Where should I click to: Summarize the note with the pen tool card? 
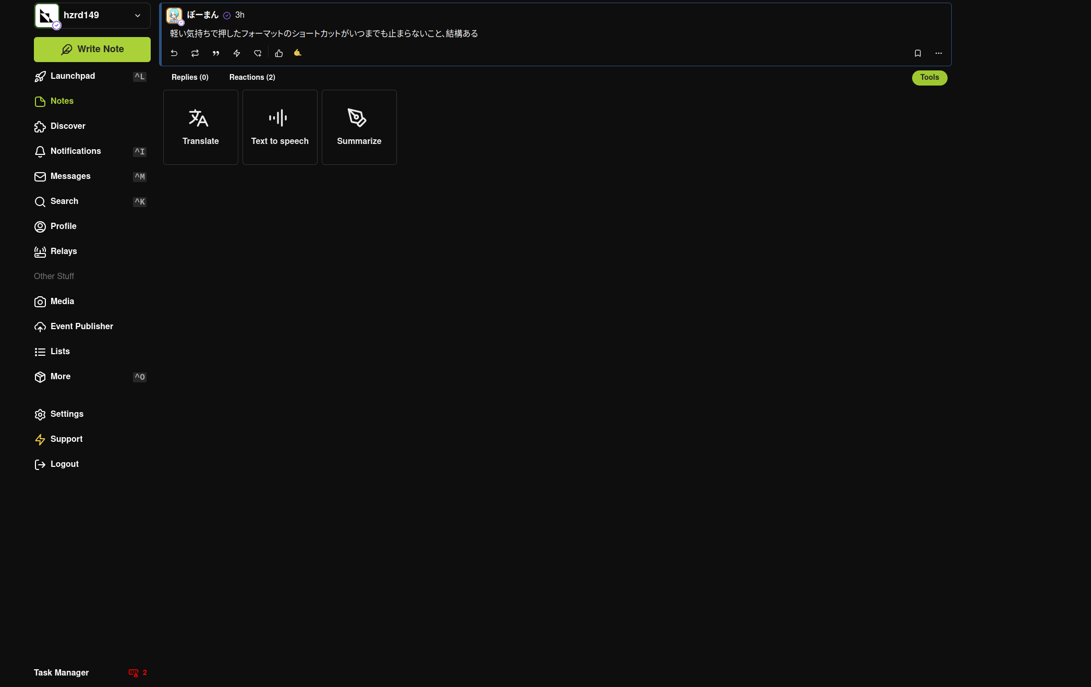point(359,127)
